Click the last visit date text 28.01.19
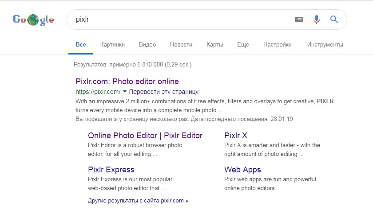This screenshot has width=373, height=214. [282, 119]
